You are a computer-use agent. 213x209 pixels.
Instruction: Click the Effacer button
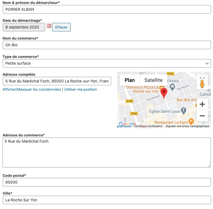[61, 27]
